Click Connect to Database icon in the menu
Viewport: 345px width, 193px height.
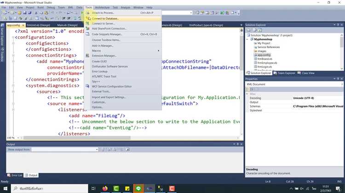tap(88, 19)
